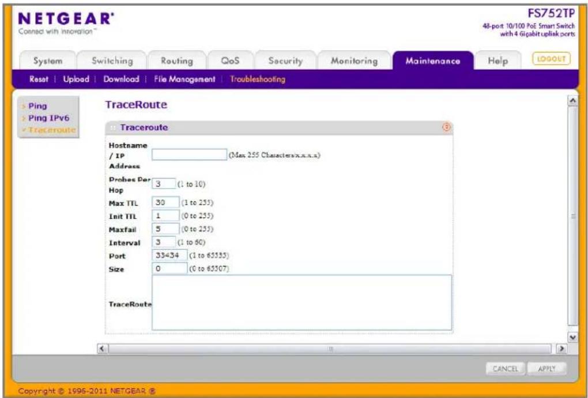Screen dimensions: 588x398
Task: Click the Interval input field
Action: [164, 242]
